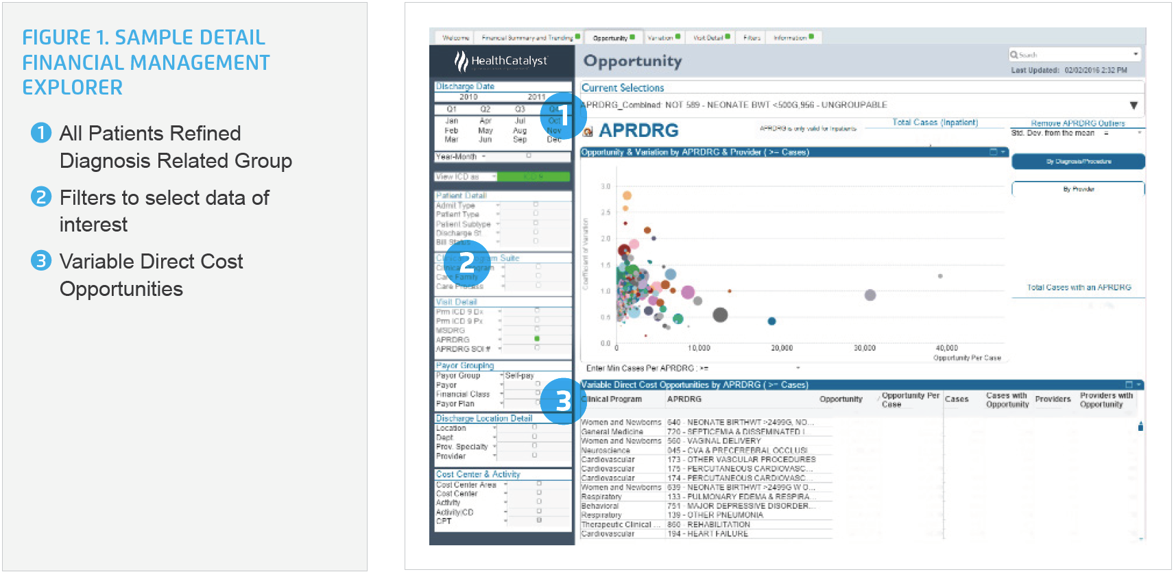Click the search magnifier icon
Screen dimensions: 1174x572
pyautogui.click(x=1014, y=54)
